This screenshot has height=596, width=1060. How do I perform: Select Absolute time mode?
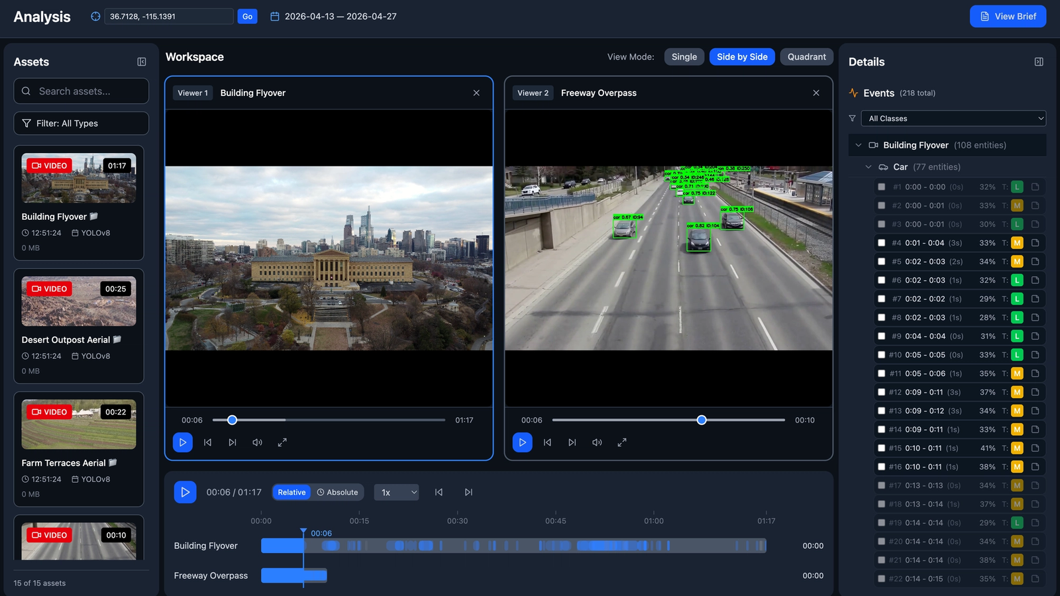[337, 492]
